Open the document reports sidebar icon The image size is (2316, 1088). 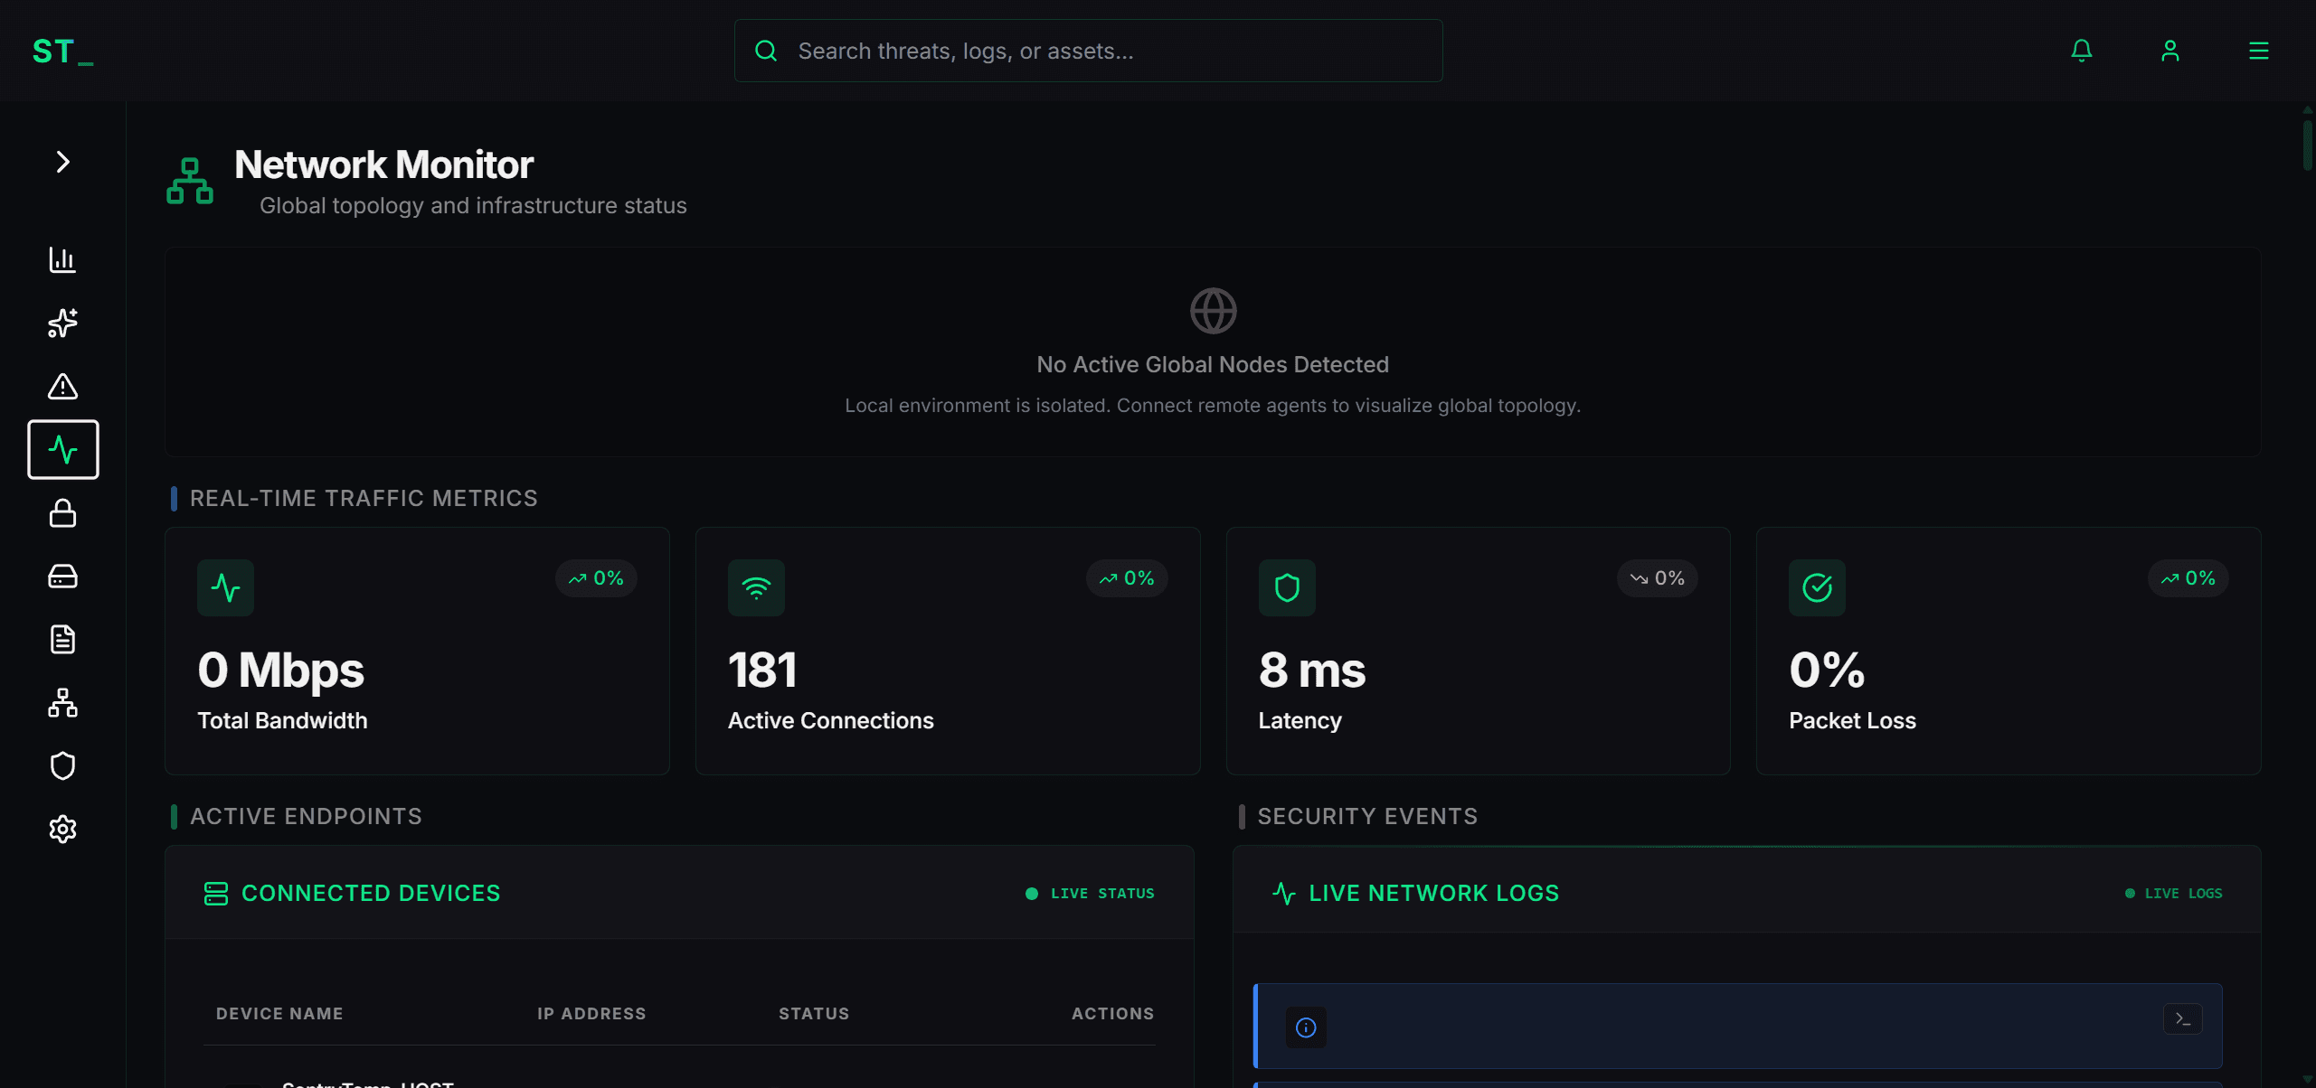click(x=62, y=639)
